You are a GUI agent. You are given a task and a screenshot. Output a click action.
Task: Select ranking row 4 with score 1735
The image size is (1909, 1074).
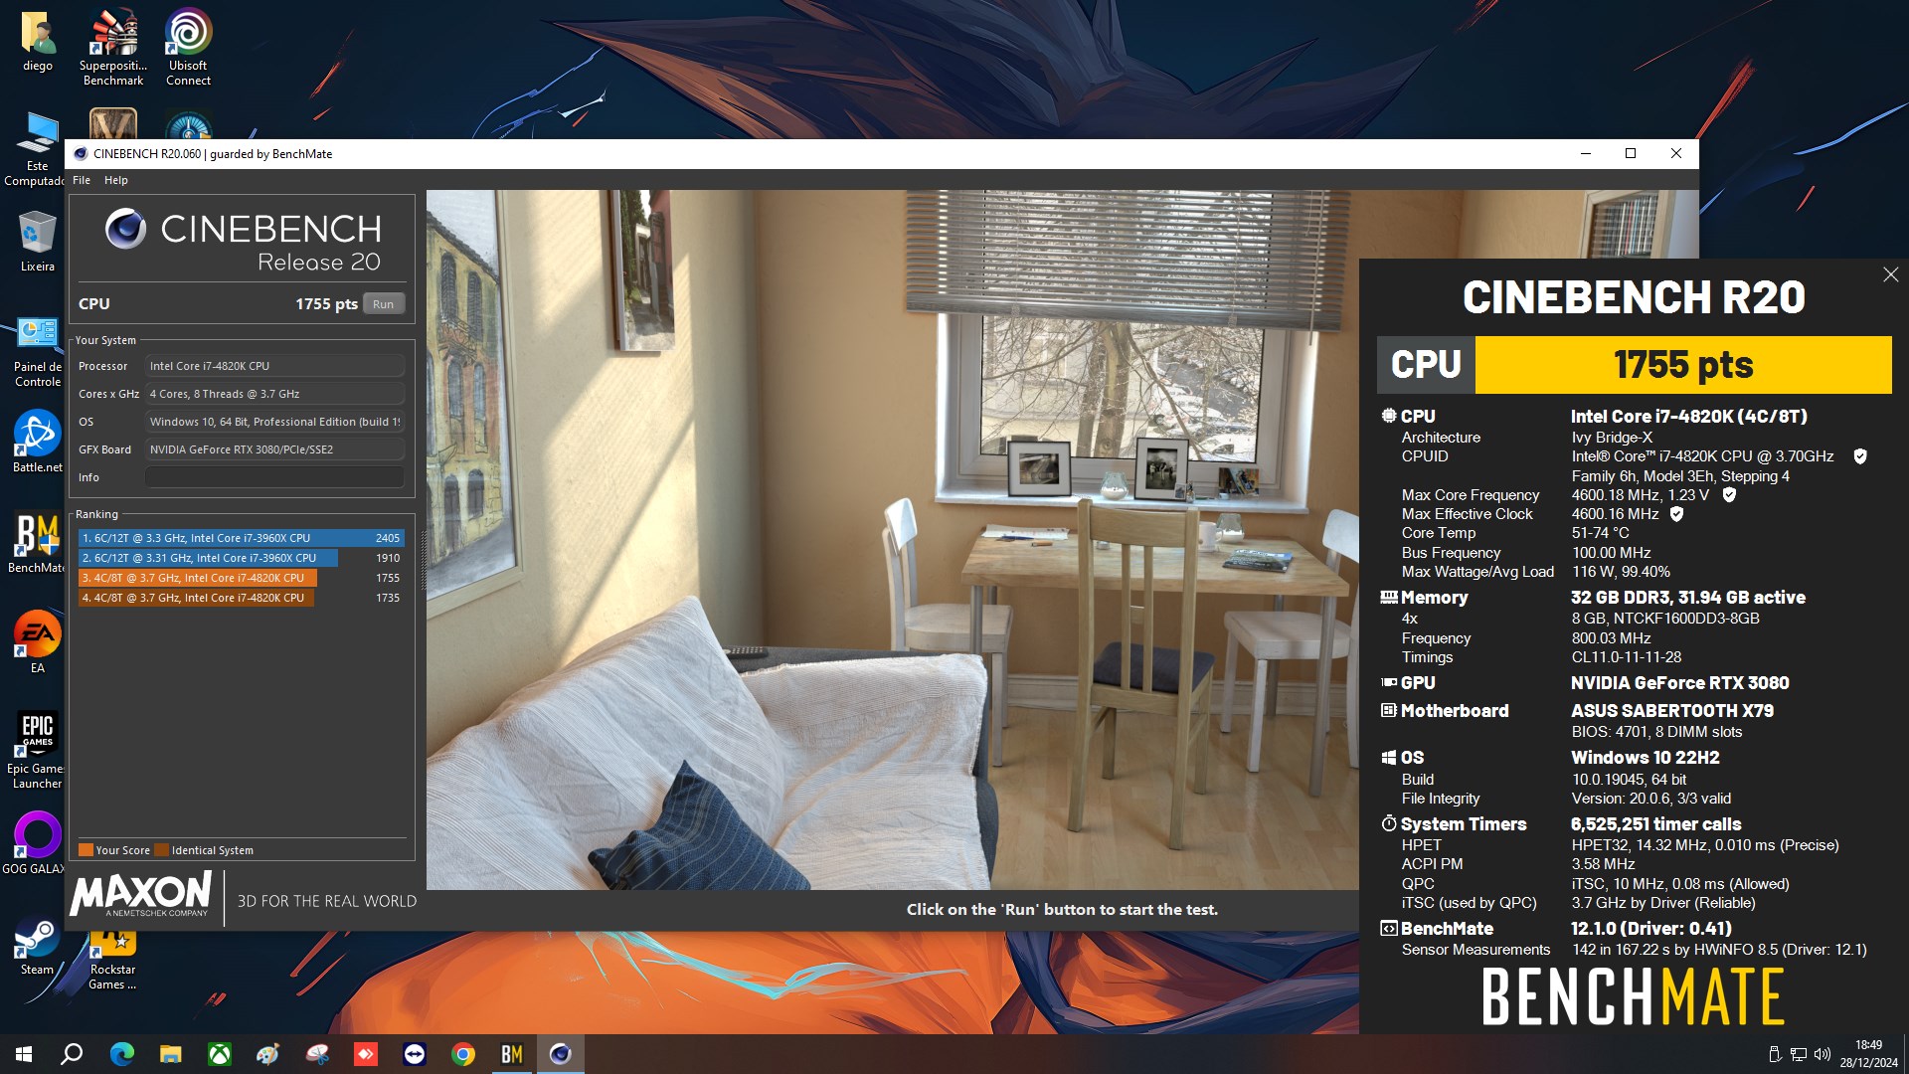click(241, 598)
